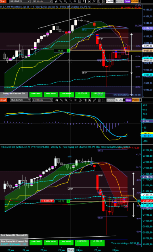Screen dimensions: 153x252
Task: Show data box icon on MNQ toolbar
Action: (80, 100)
